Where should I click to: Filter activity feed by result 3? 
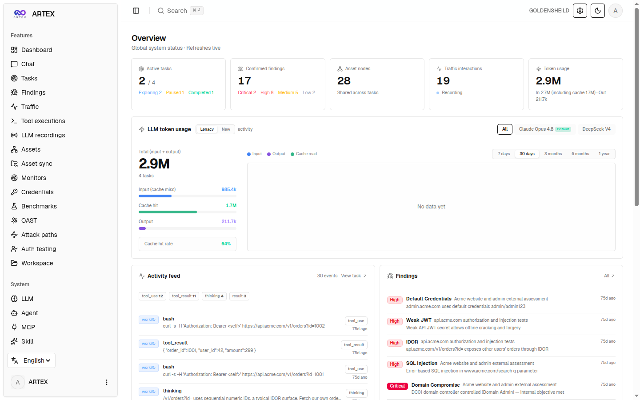[x=239, y=296]
